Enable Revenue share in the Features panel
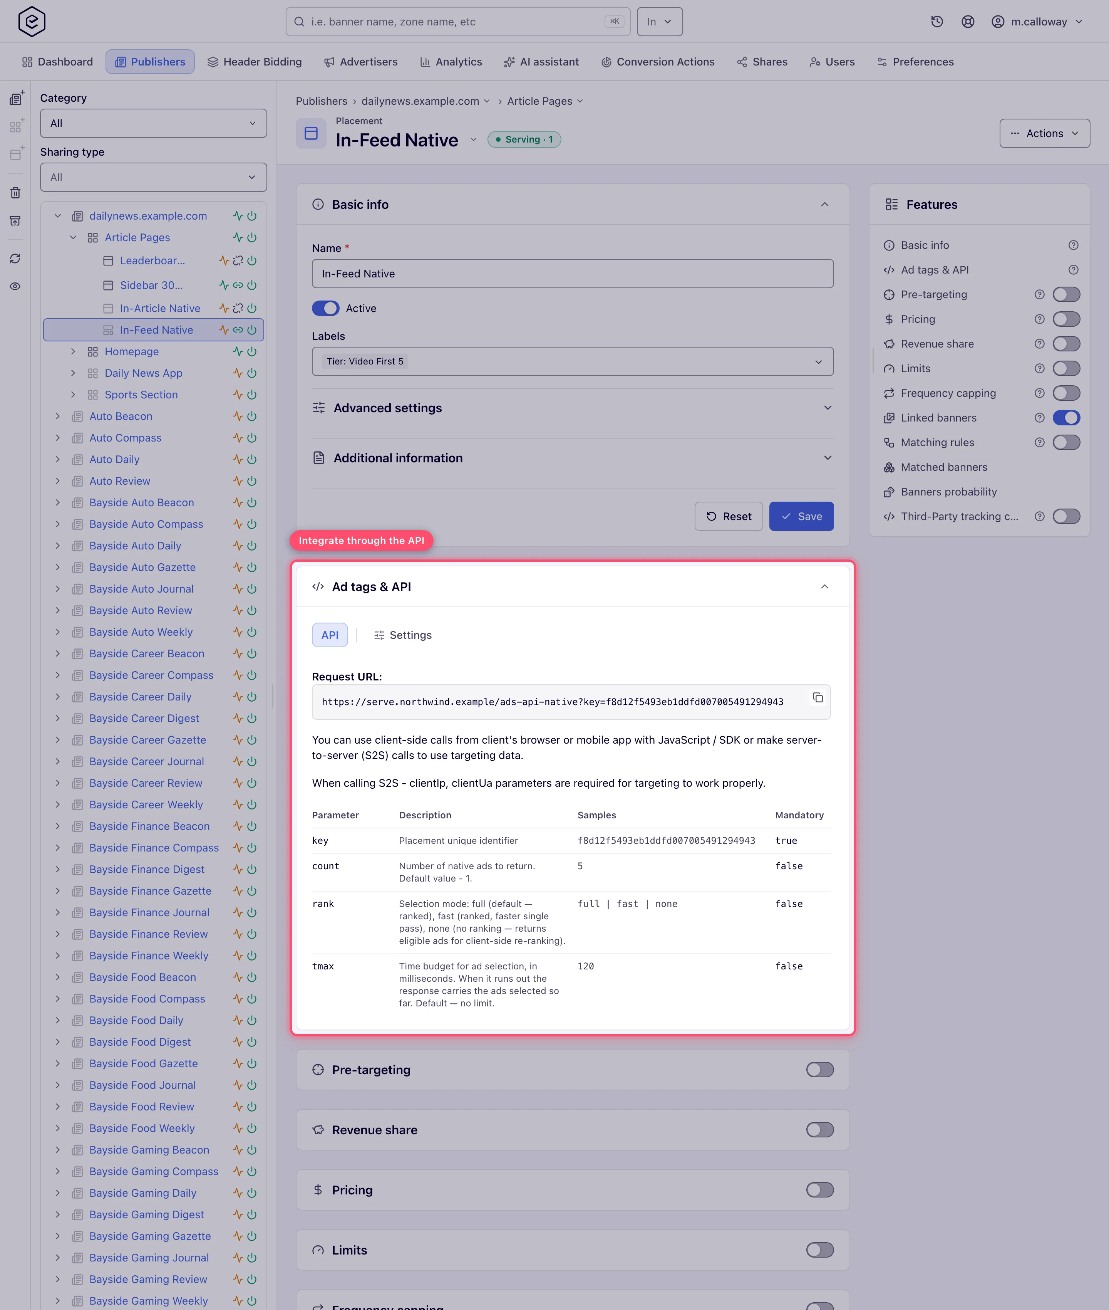 pyautogui.click(x=1066, y=343)
